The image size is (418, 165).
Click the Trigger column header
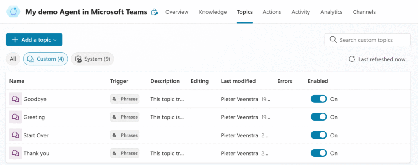119,81
